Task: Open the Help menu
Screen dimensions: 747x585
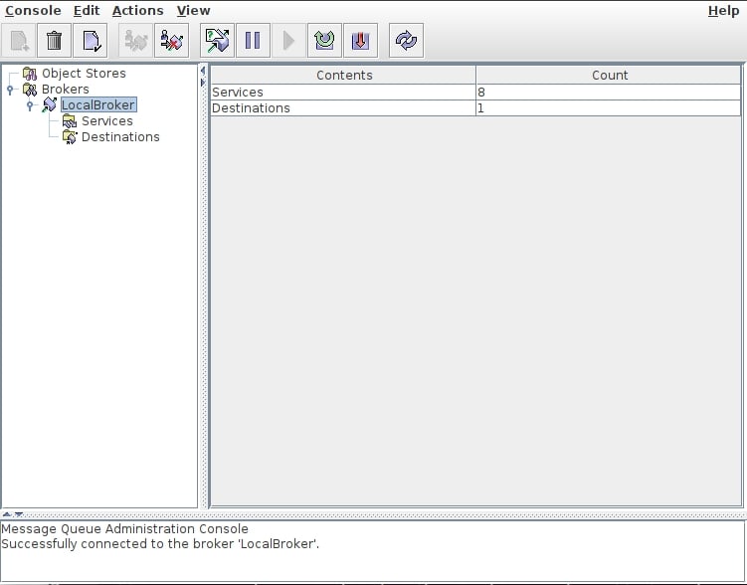Action: pyautogui.click(x=723, y=11)
